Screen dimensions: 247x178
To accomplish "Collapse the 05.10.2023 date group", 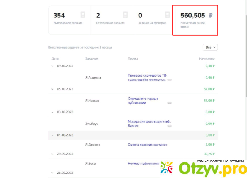I will click(x=53, y=89).
